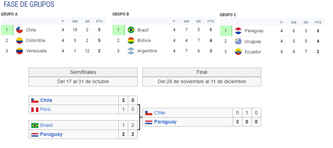Open the bold Chile link in semifinals
Image resolution: width=333 pixels, height=148 pixels.
click(46, 100)
